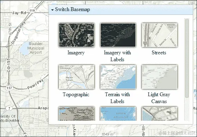
Task: Collapse the Switch Basemap panel arrow
Action: pyautogui.click(x=53, y=10)
